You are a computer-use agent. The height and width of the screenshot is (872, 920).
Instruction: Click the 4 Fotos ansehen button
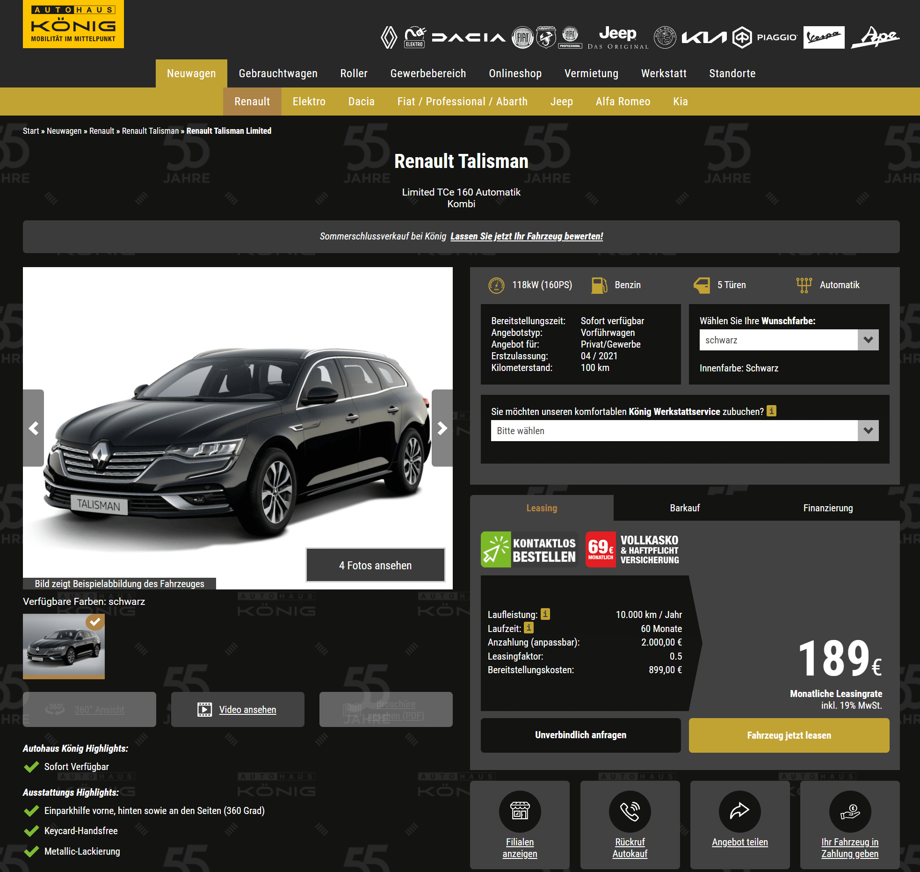[x=375, y=565]
